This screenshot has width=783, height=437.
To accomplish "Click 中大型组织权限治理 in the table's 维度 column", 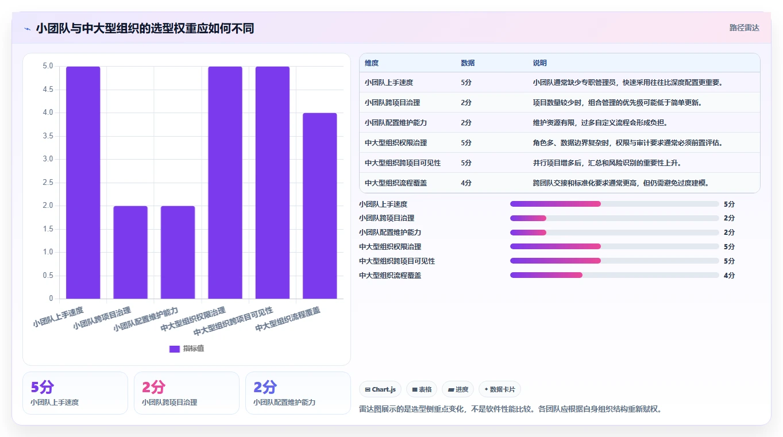I will pos(396,142).
